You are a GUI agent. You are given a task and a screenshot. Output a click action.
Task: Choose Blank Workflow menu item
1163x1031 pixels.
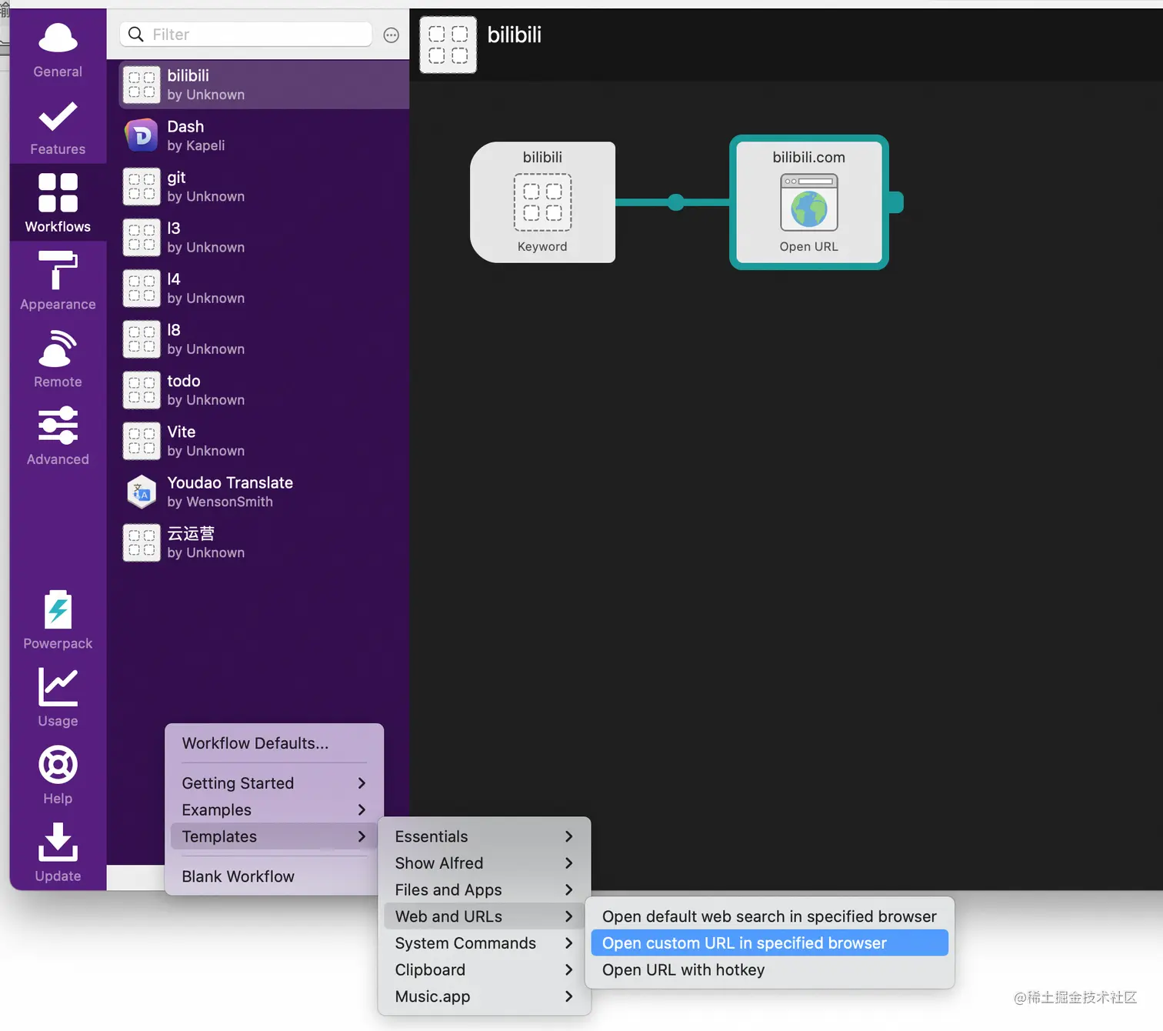pos(274,876)
